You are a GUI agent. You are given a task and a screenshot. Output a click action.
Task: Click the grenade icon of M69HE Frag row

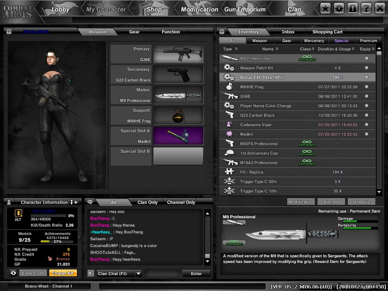[229, 87]
